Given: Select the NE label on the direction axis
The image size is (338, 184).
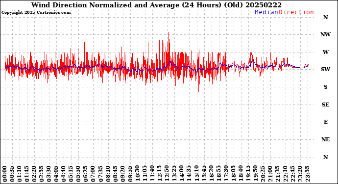Looking at the screenshot, I should 325,139.
